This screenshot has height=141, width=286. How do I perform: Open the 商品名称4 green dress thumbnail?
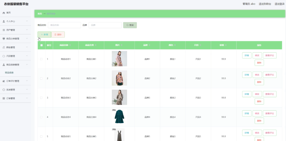(119, 117)
